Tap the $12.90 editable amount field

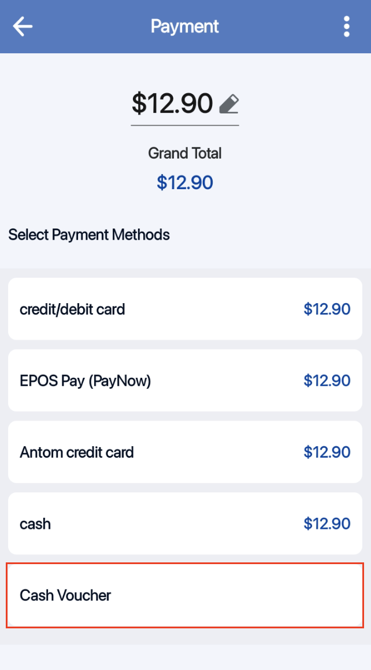pos(172,104)
